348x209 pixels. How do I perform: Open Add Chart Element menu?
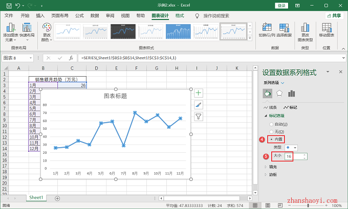[x=11, y=32]
